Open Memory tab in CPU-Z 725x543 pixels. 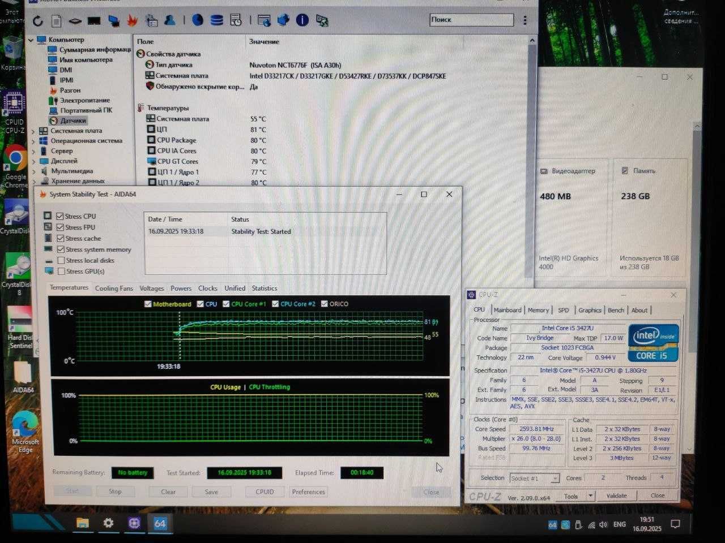[538, 310]
